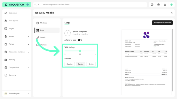Open the clock history icon
This screenshot has width=177, height=99.
(x=158, y=5)
